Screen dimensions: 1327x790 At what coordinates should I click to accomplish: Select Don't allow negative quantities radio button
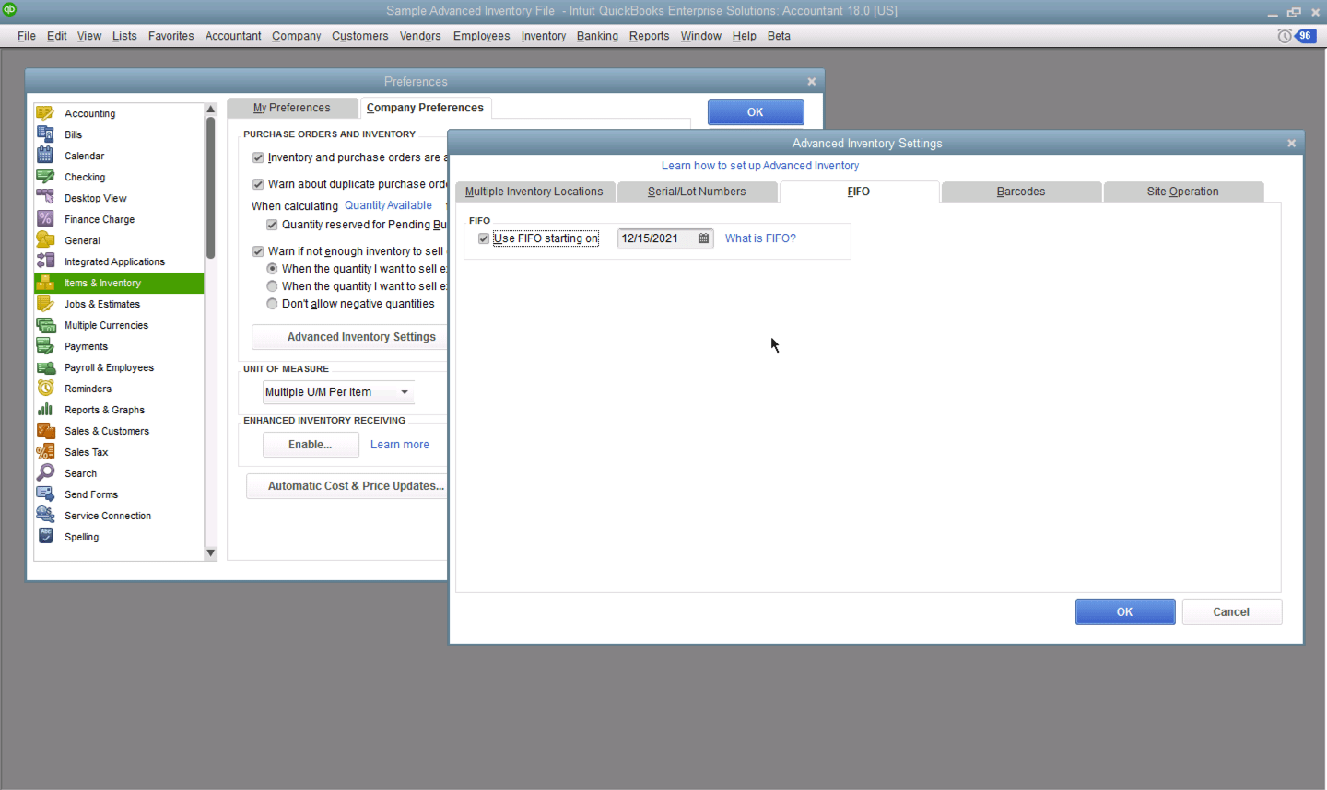(x=272, y=304)
